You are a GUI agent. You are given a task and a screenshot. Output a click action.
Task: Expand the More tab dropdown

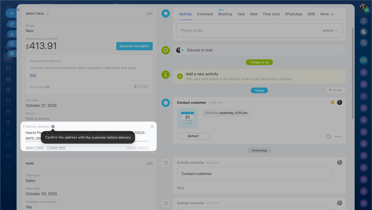coord(327,14)
